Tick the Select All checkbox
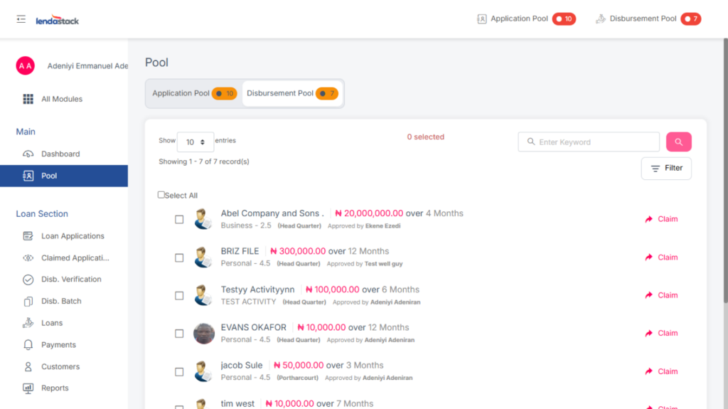The width and height of the screenshot is (728, 409). tap(161, 195)
